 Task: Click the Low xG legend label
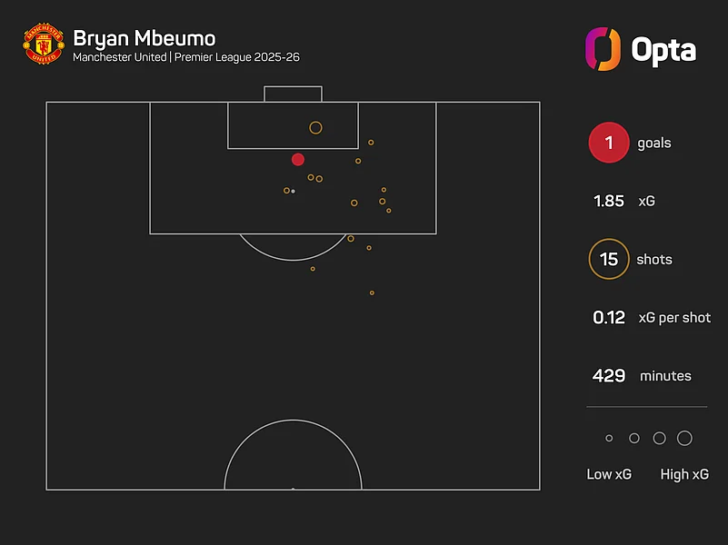pos(609,474)
